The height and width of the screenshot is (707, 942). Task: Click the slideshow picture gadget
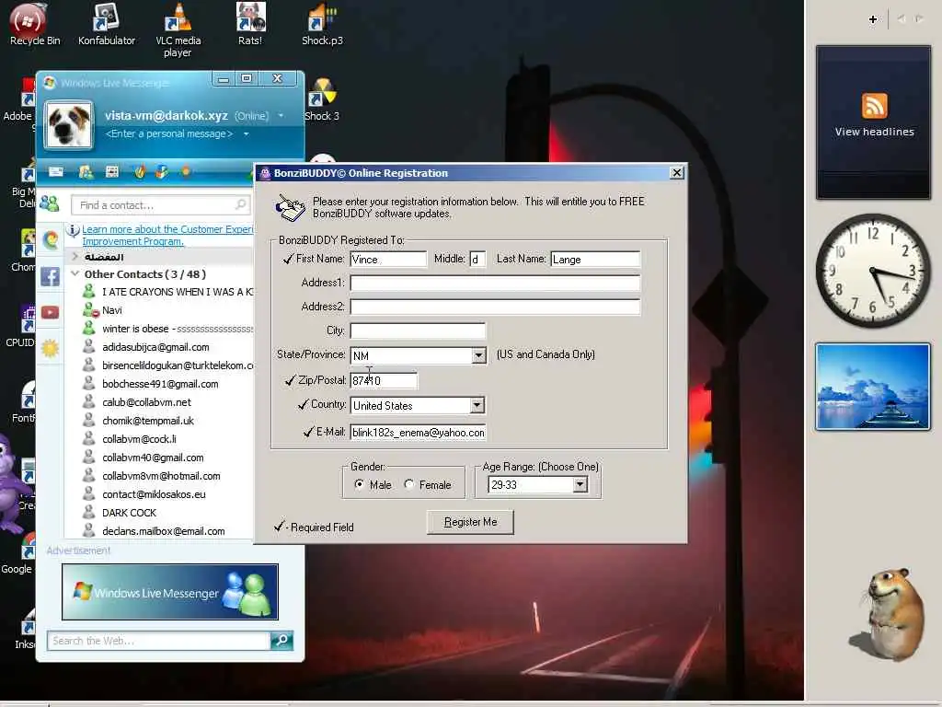[x=873, y=387]
